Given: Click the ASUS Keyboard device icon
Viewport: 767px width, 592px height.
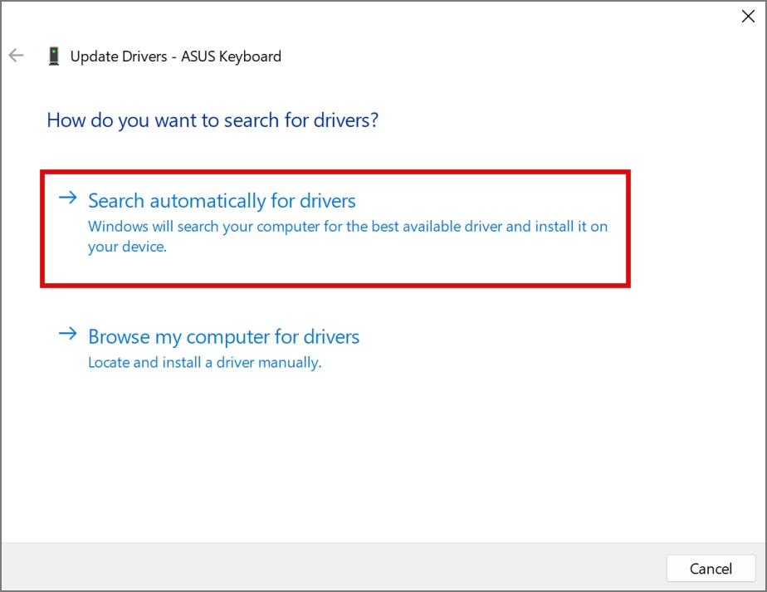Looking at the screenshot, I should click(x=54, y=56).
